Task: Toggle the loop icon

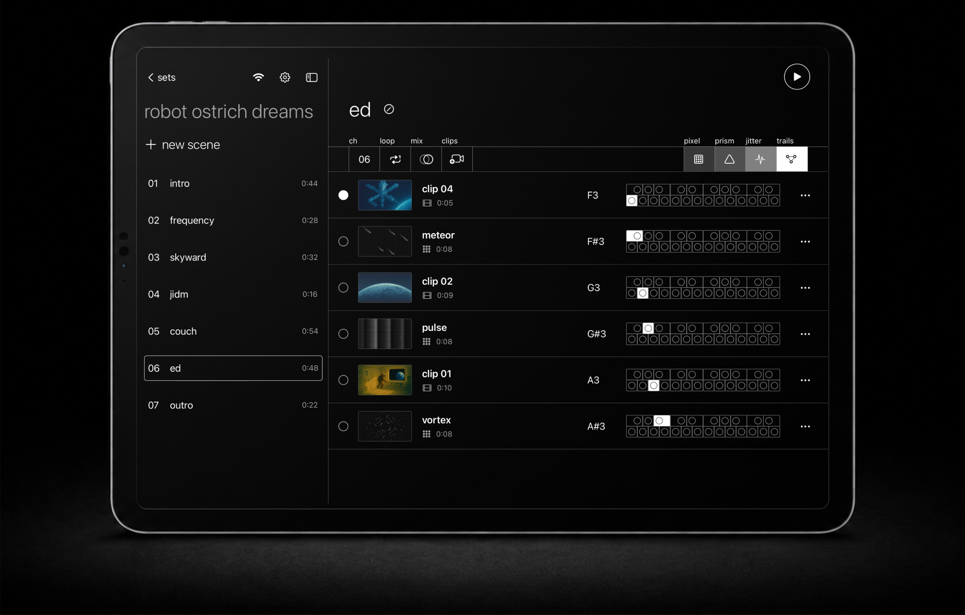Action: point(395,159)
